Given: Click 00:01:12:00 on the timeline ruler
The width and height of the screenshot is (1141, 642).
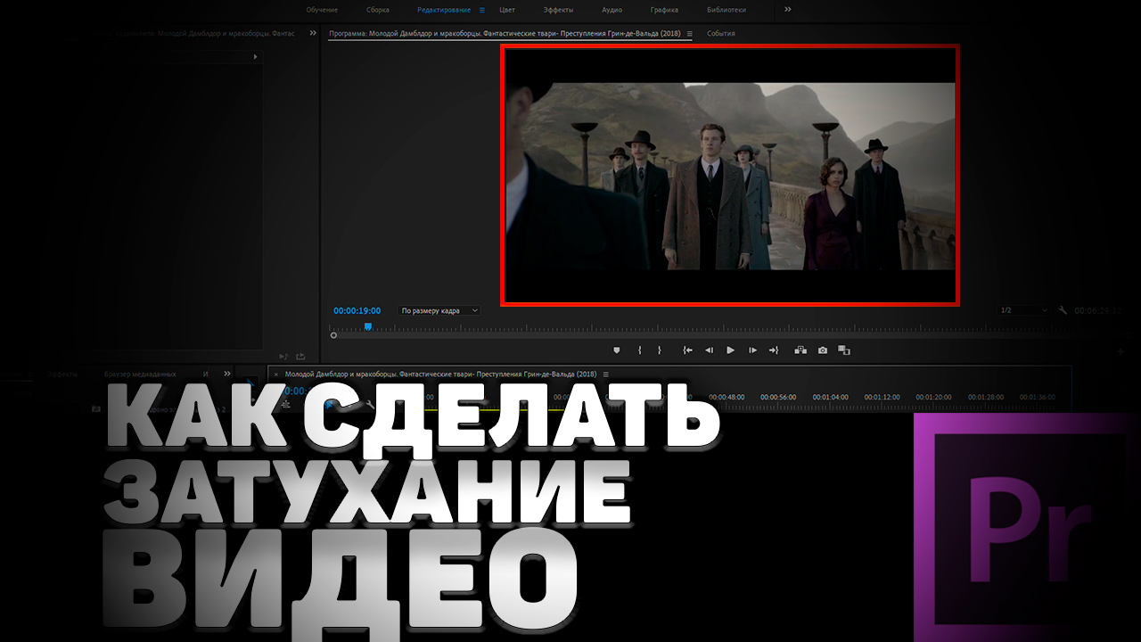Looking at the screenshot, I should (x=882, y=397).
